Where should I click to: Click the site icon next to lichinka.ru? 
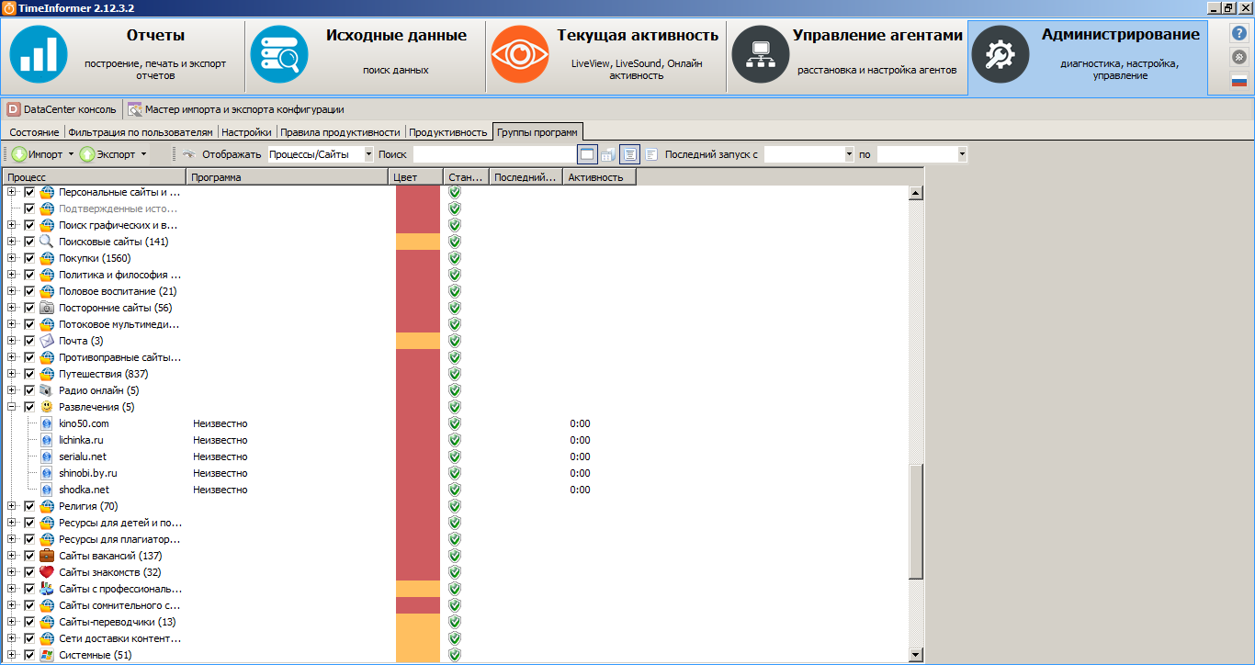[47, 440]
